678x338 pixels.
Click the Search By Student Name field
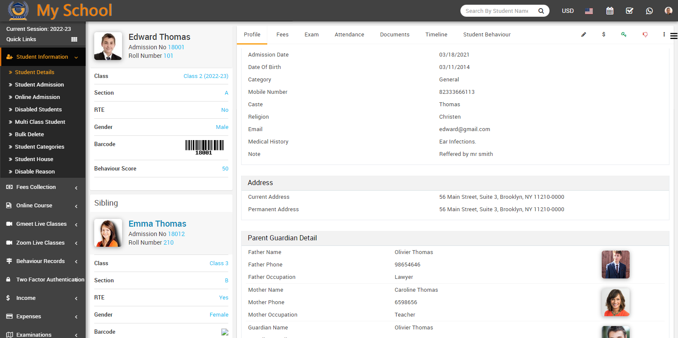coord(497,11)
